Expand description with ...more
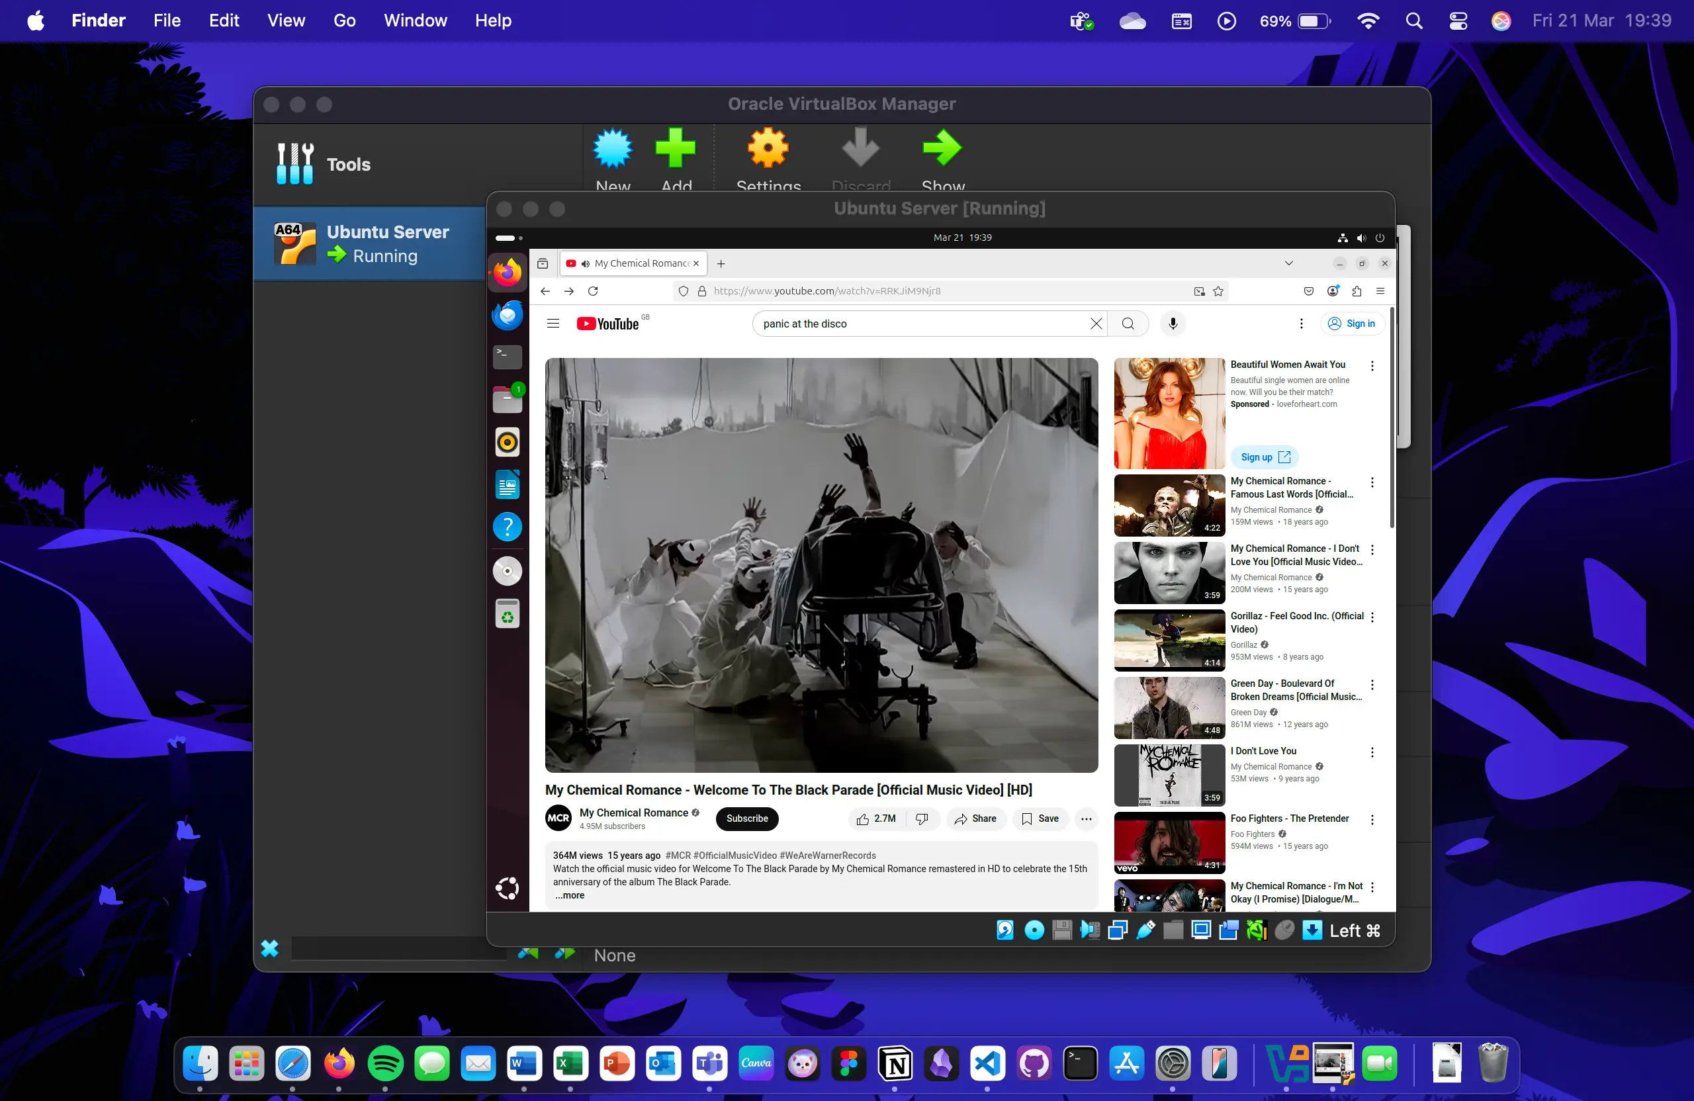The image size is (1694, 1101). pyautogui.click(x=570, y=895)
